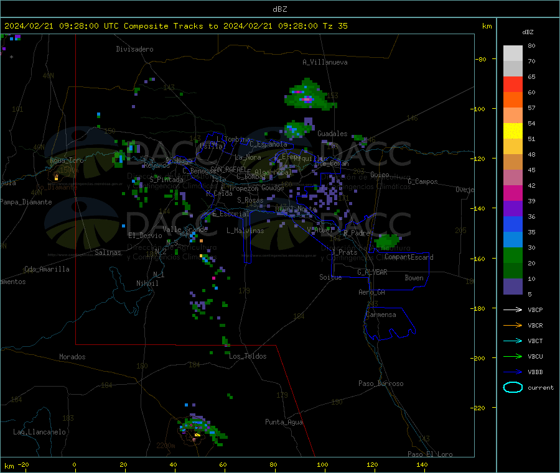Screen dimensions: 560x473
Task: Click the 'R_Padre' map label
Action: coord(357,233)
